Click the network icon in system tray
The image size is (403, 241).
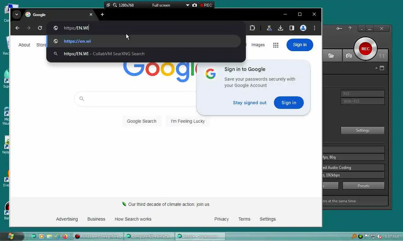[373, 236]
